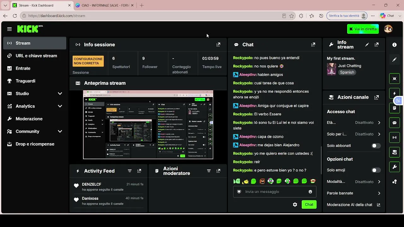Toggle the document widget icon in the right toolbar
The width and height of the screenshot is (404, 227).
pos(395,108)
